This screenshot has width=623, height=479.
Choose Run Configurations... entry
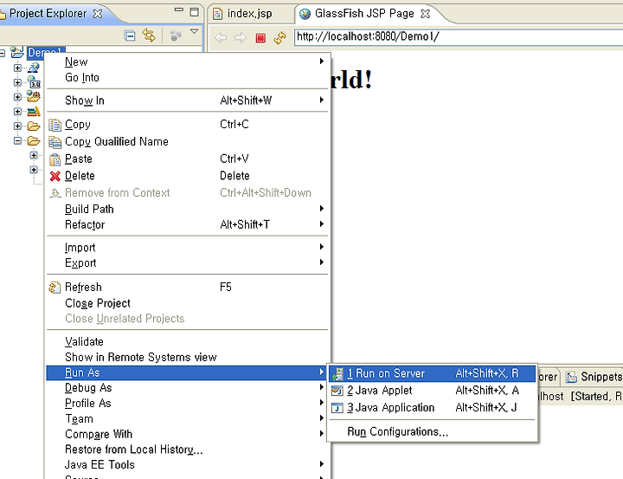pos(433,431)
